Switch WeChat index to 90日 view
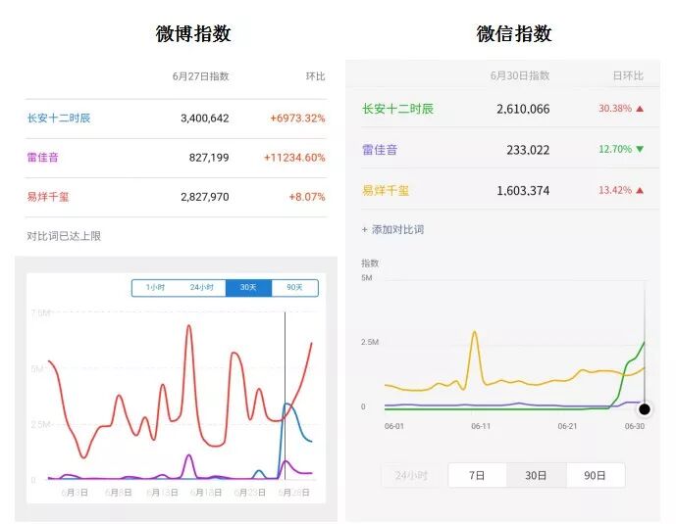Screen dimensions: 676x524 [x=595, y=475]
